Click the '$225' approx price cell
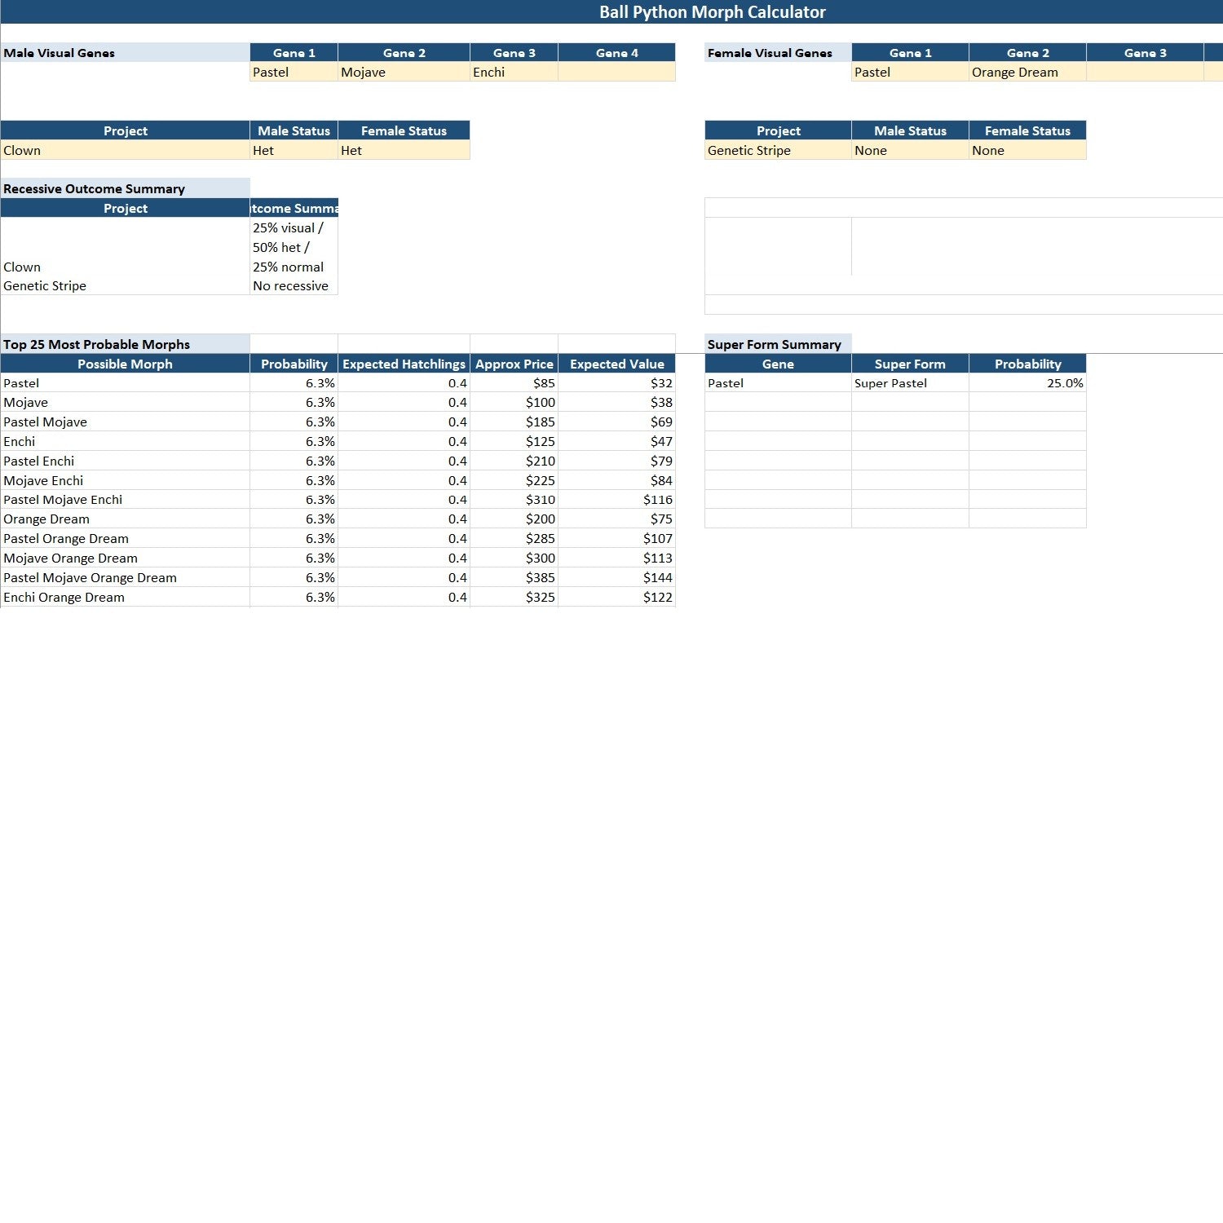Image resolution: width=1223 pixels, height=1223 pixels. pos(514,480)
